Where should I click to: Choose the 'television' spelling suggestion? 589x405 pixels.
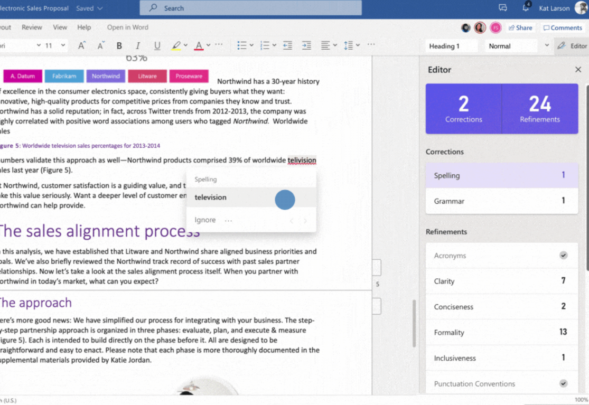click(210, 197)
